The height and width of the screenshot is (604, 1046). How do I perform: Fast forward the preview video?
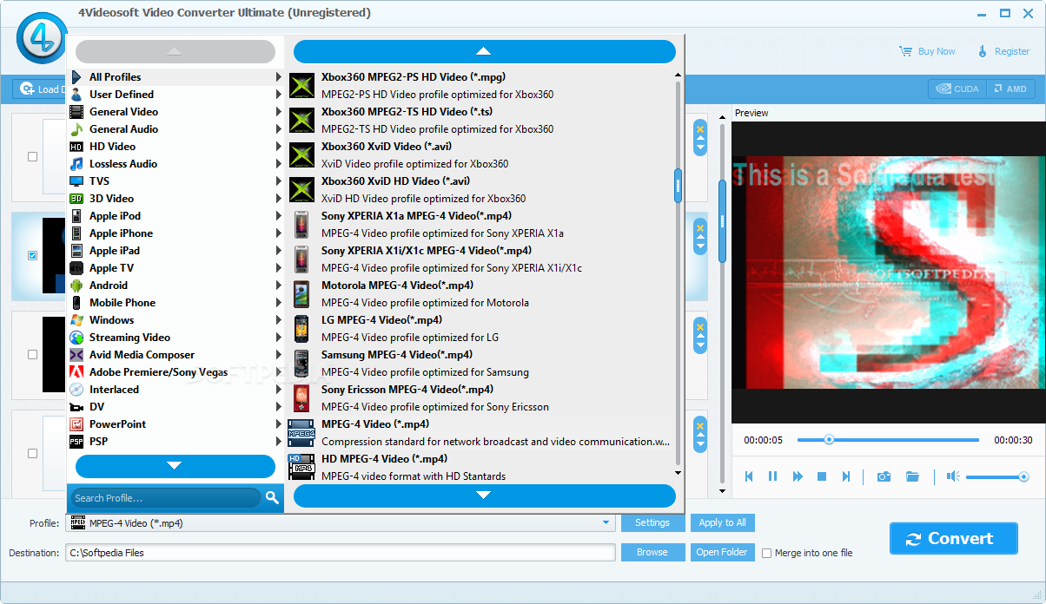click(798, 476)
